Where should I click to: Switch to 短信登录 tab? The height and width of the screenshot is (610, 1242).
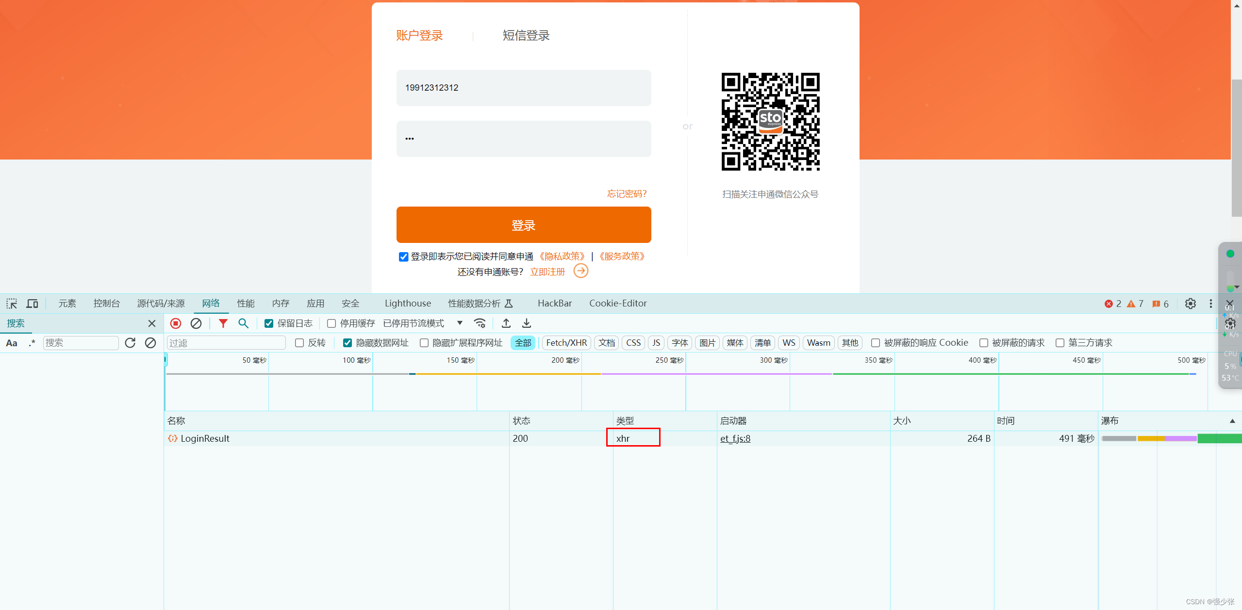526,35
